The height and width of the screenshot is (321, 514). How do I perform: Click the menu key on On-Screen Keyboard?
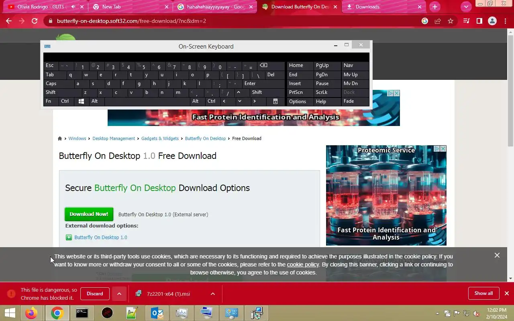pos(275,102)
